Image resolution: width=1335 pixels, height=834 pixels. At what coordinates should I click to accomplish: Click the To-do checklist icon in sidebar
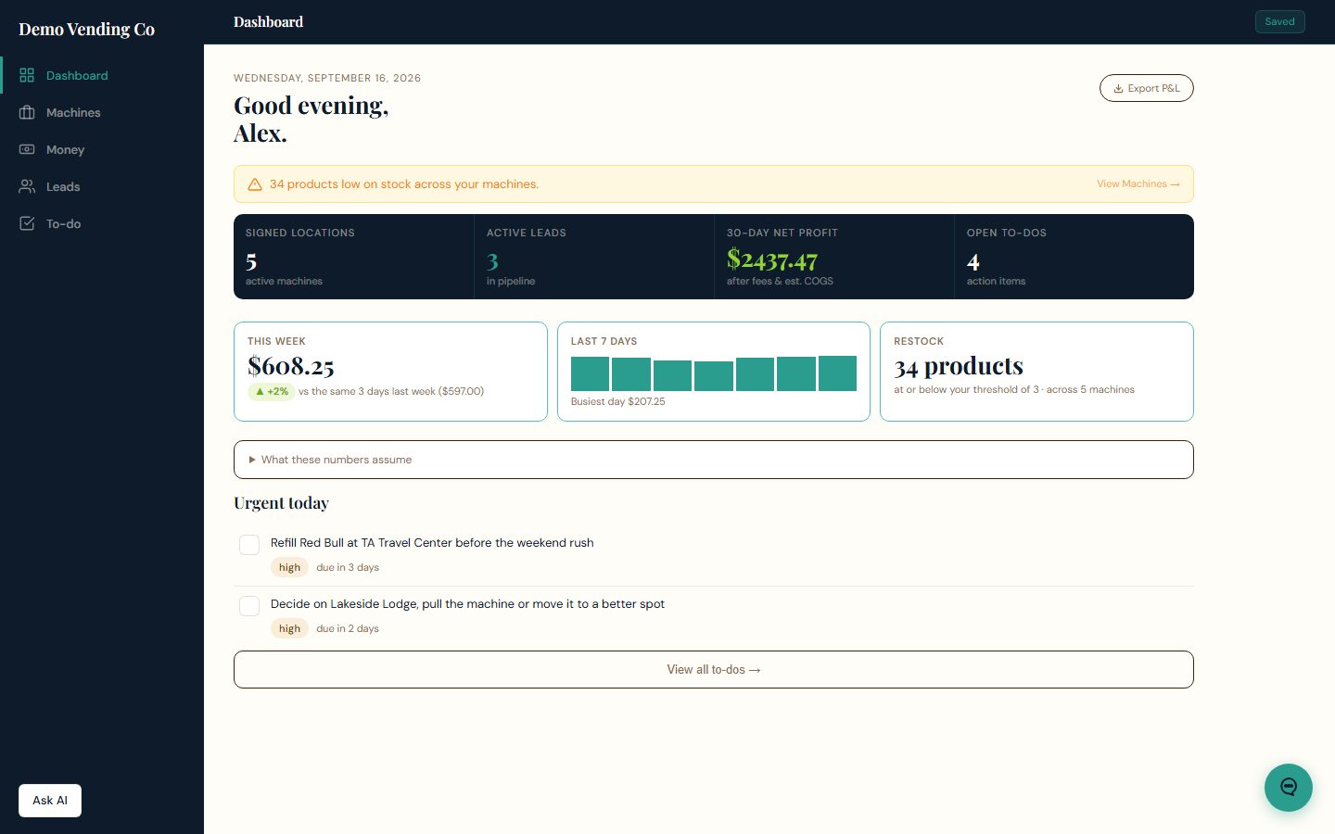coord(27,223)
